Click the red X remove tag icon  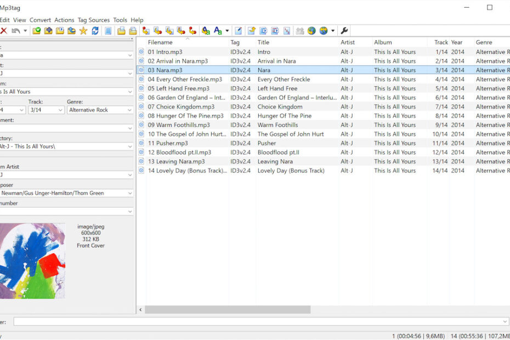(4, 31)
